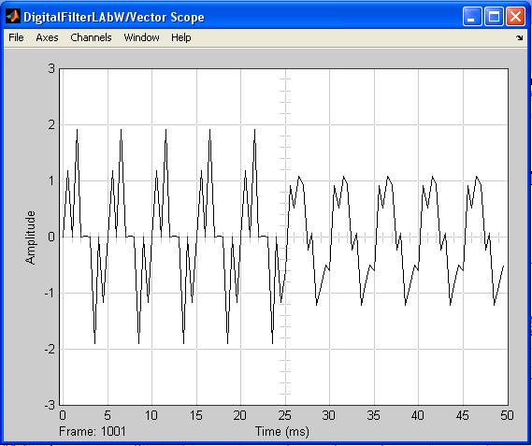Click the dock arrow icon in menu bar
This screenshot has width=532, height=446.
[520, 37]
